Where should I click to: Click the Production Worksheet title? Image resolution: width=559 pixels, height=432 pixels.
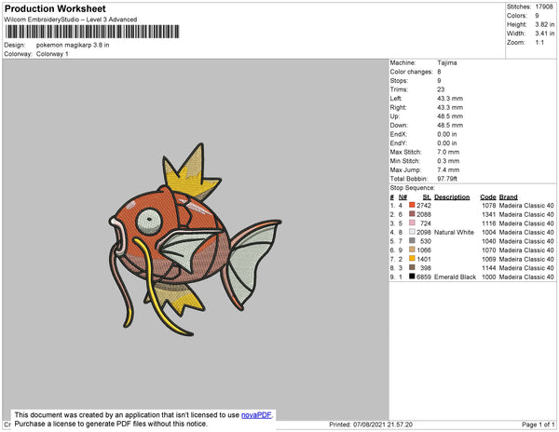point(55,9)
